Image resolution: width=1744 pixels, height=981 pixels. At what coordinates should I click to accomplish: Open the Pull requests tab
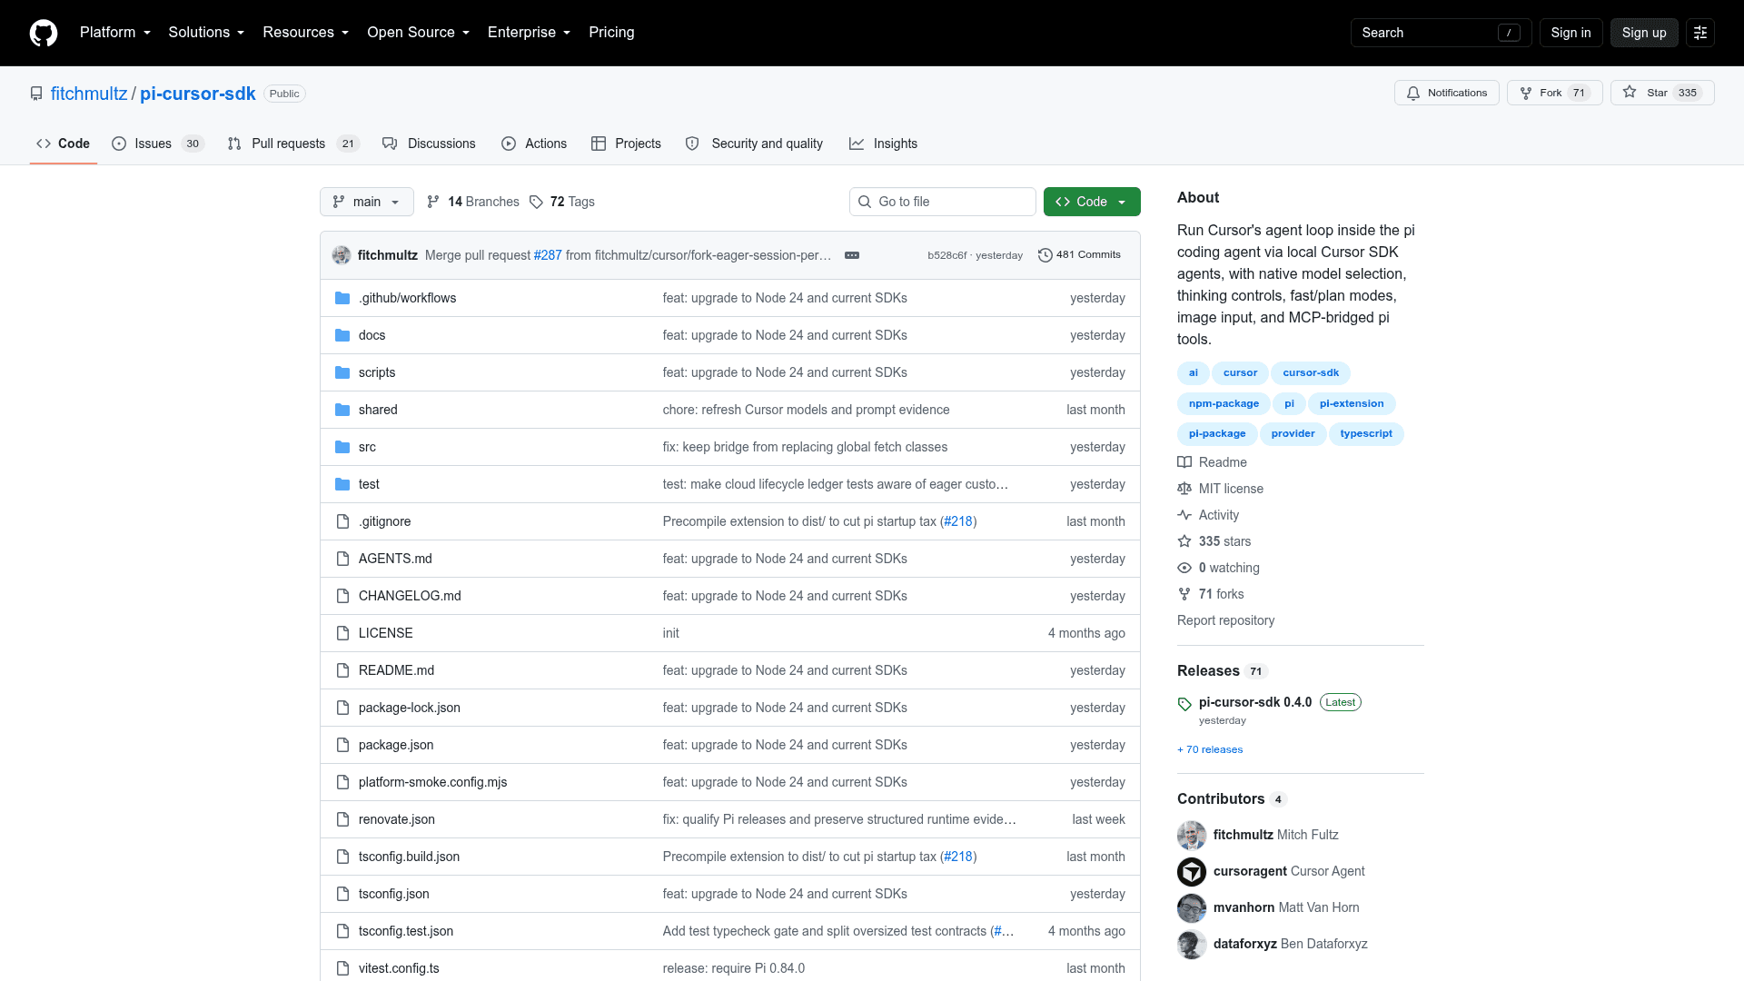(x=293, y=144)
